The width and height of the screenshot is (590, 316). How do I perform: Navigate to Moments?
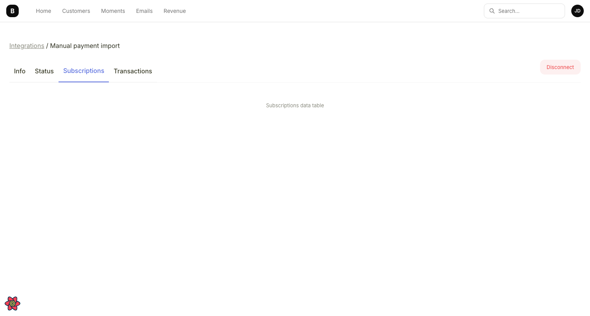(x=113, y=11)
